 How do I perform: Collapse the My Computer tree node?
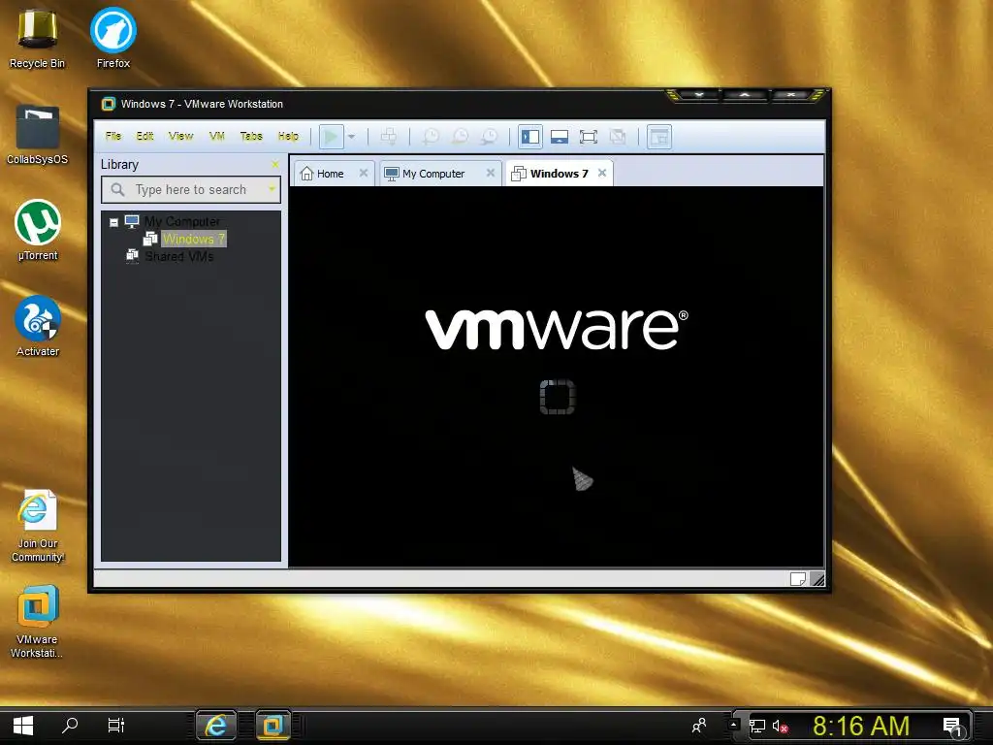[x=114, y=222]
